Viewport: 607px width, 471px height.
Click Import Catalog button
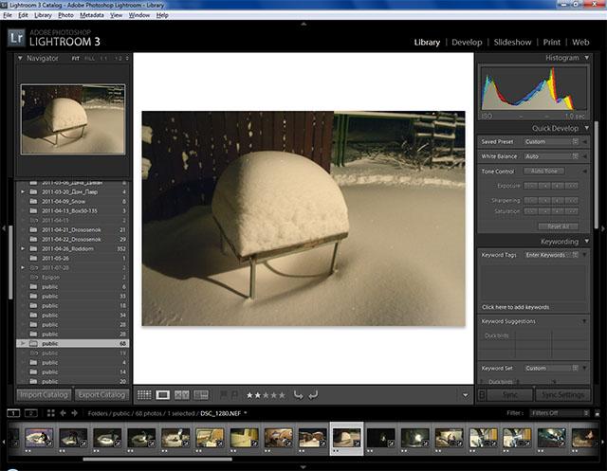click(44, 395)
